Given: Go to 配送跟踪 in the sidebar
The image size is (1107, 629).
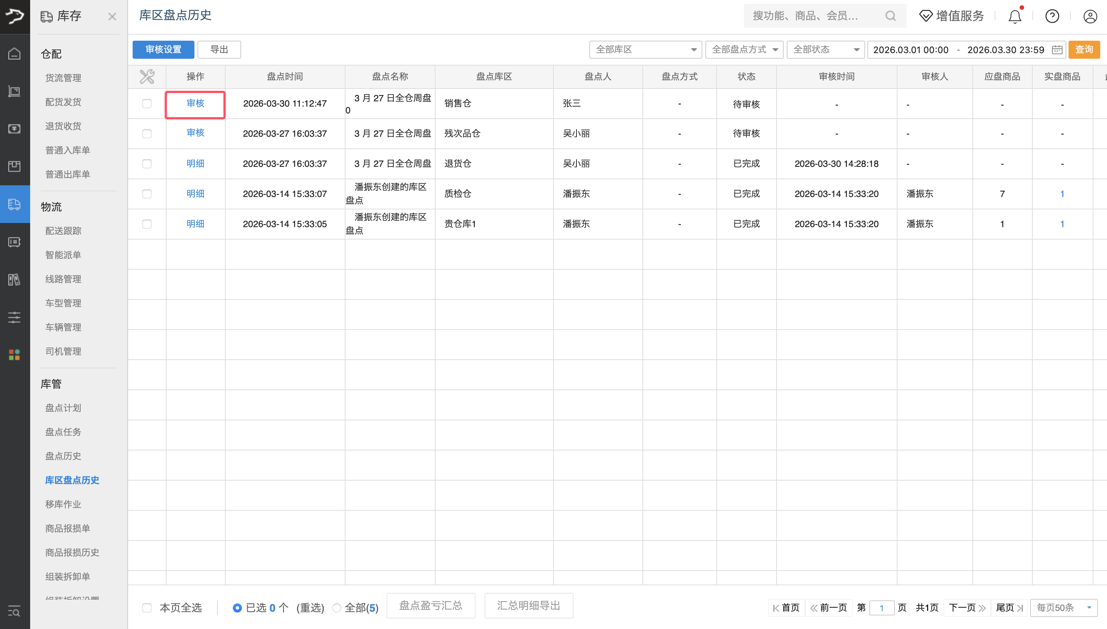Looking at the screenshot, I should click(63, 231).
